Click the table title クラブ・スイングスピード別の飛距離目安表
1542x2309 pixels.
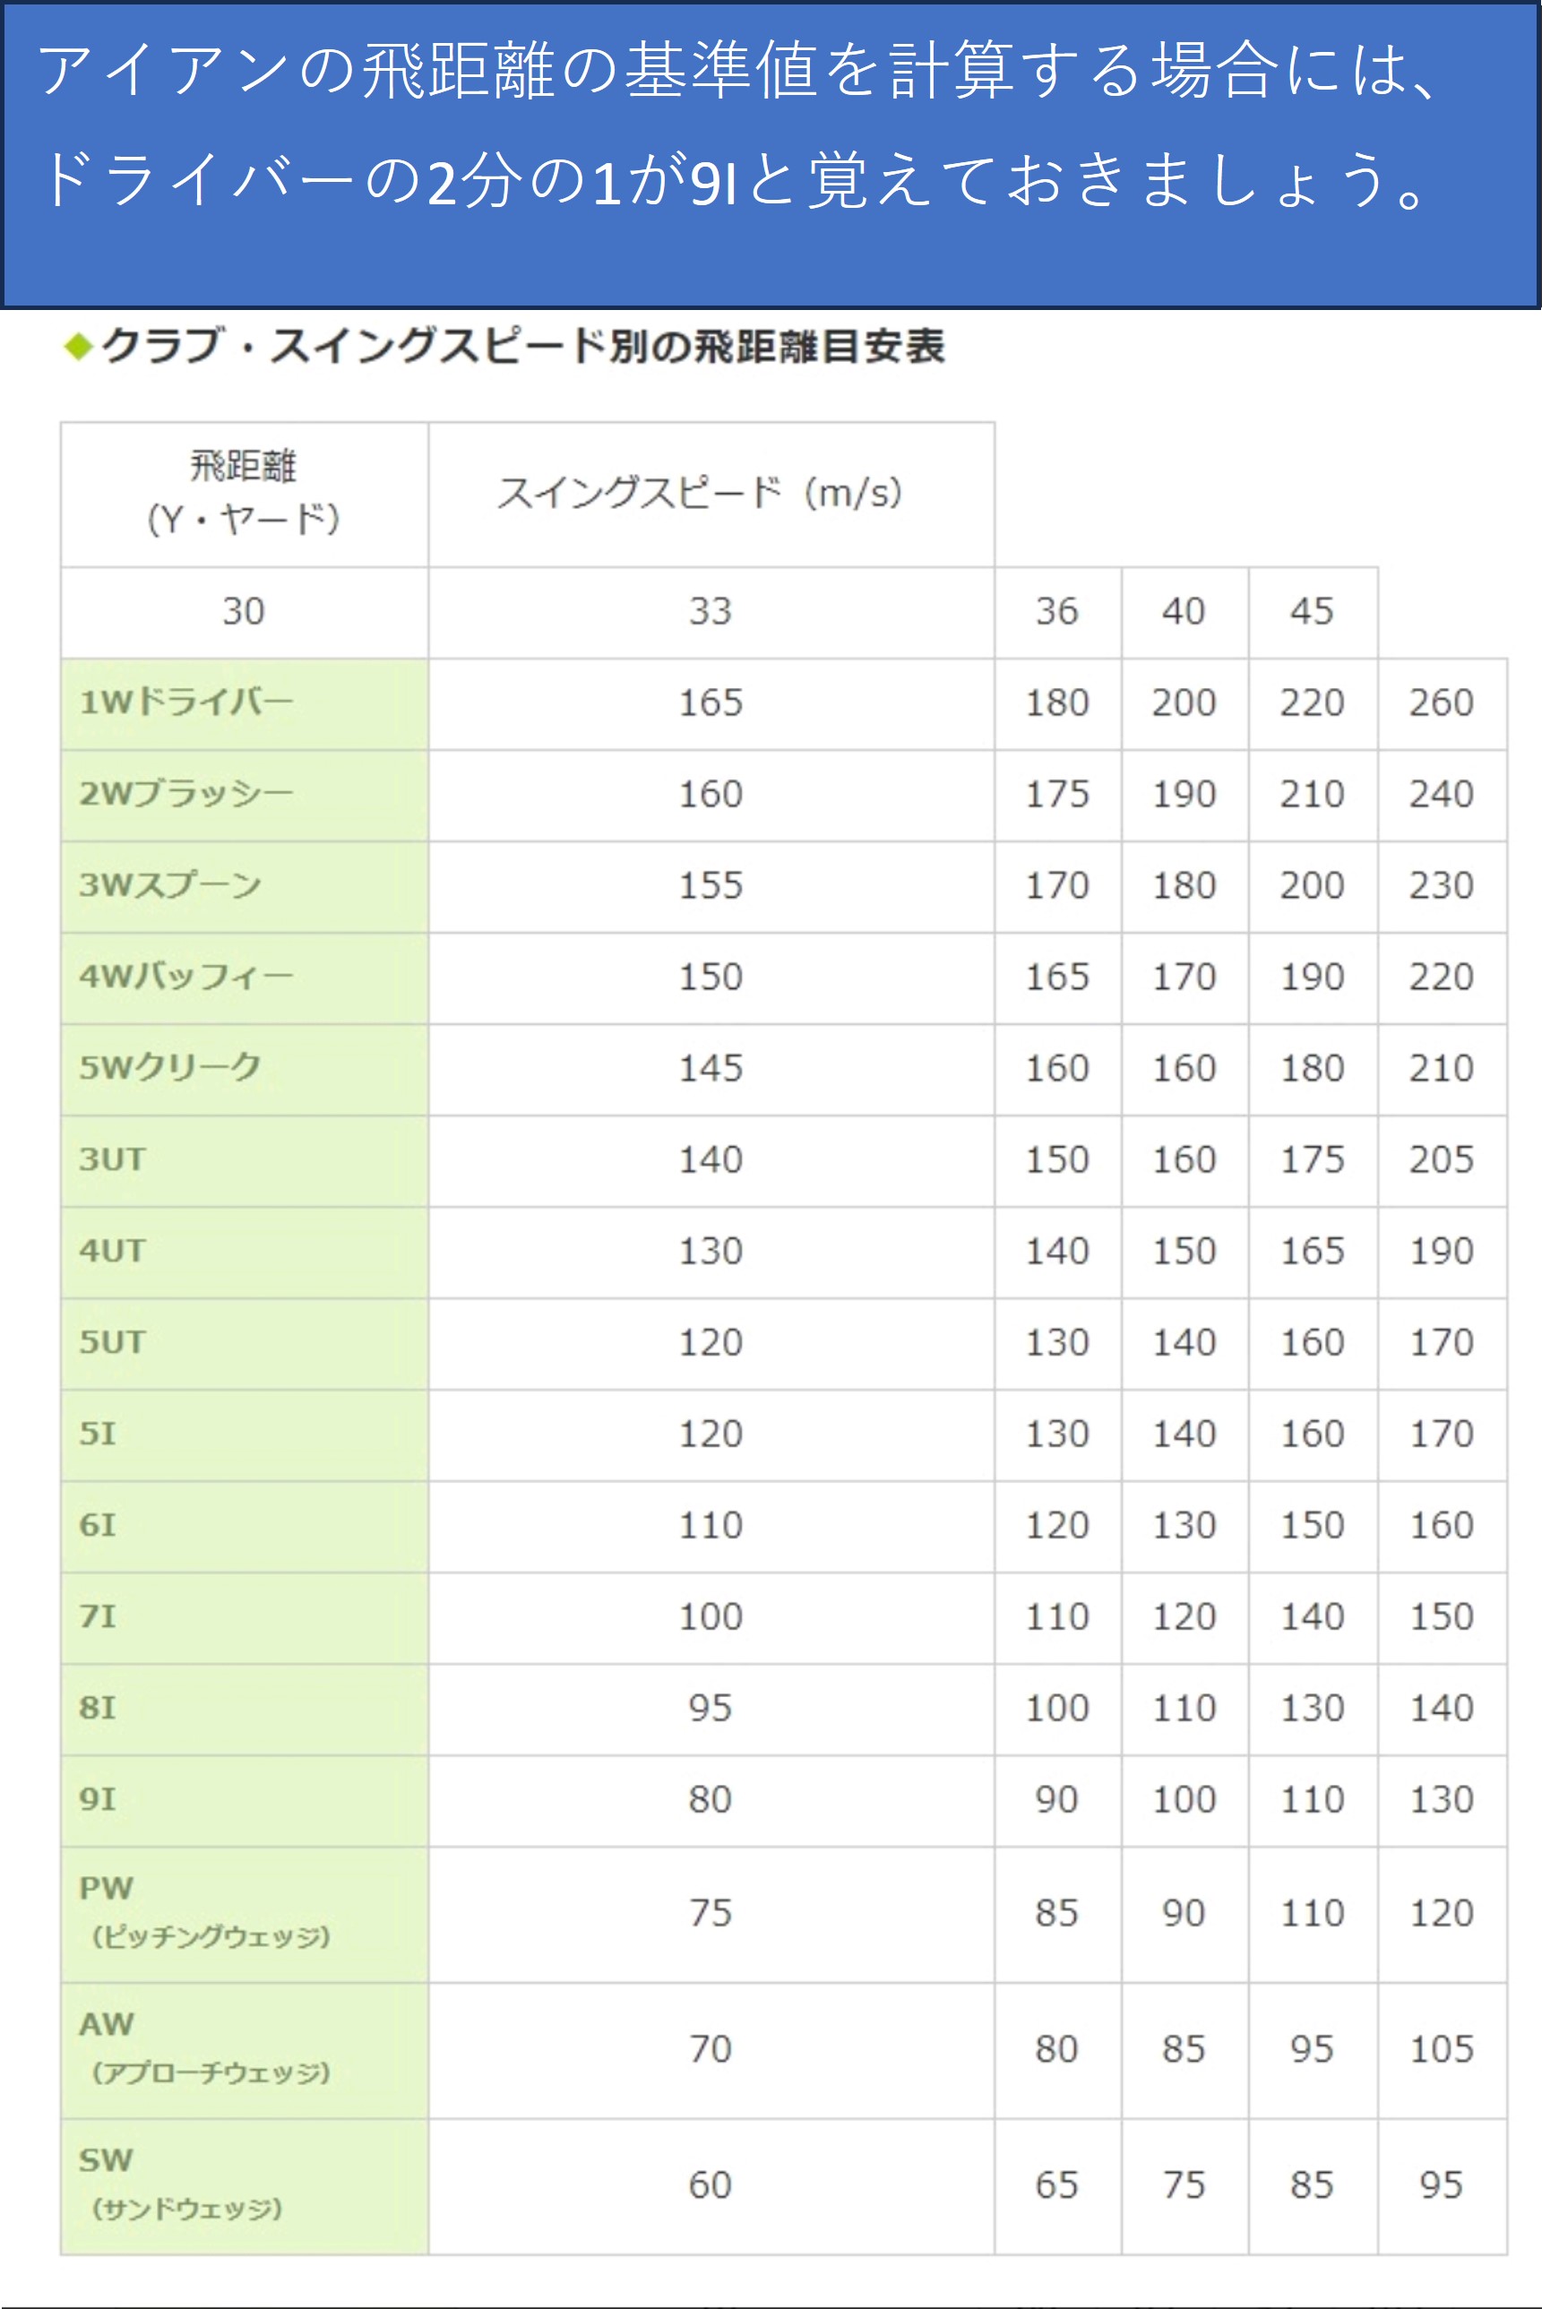click(x=523, y=346)
